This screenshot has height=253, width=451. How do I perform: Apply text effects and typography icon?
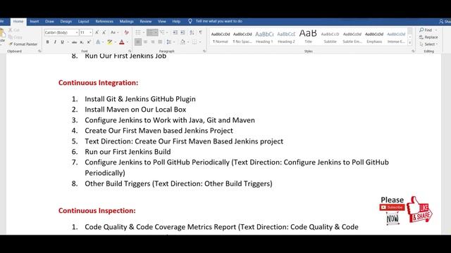[98, 42]
